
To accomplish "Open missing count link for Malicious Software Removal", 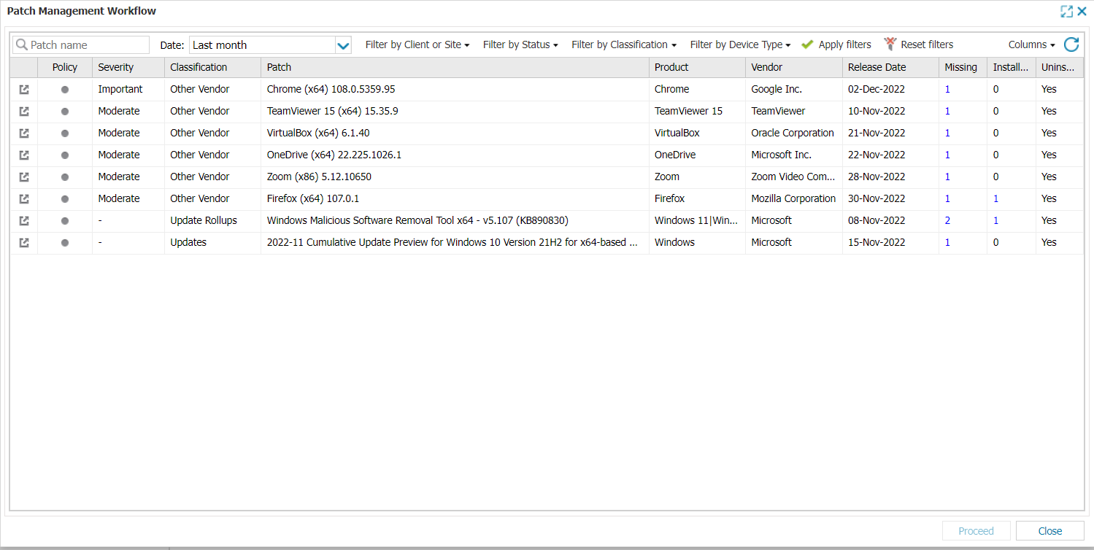I will coord(947,220).
